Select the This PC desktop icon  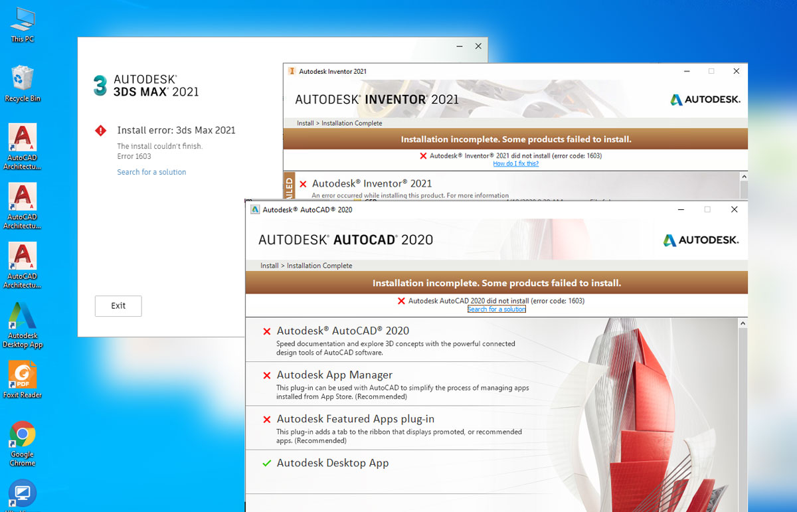coord(23,21)
